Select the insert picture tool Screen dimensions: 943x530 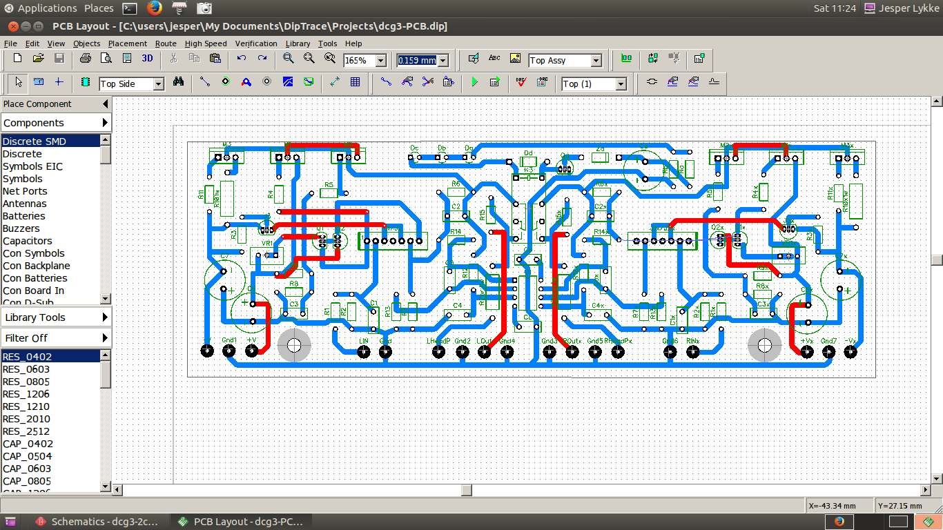(x=515, y=59)
